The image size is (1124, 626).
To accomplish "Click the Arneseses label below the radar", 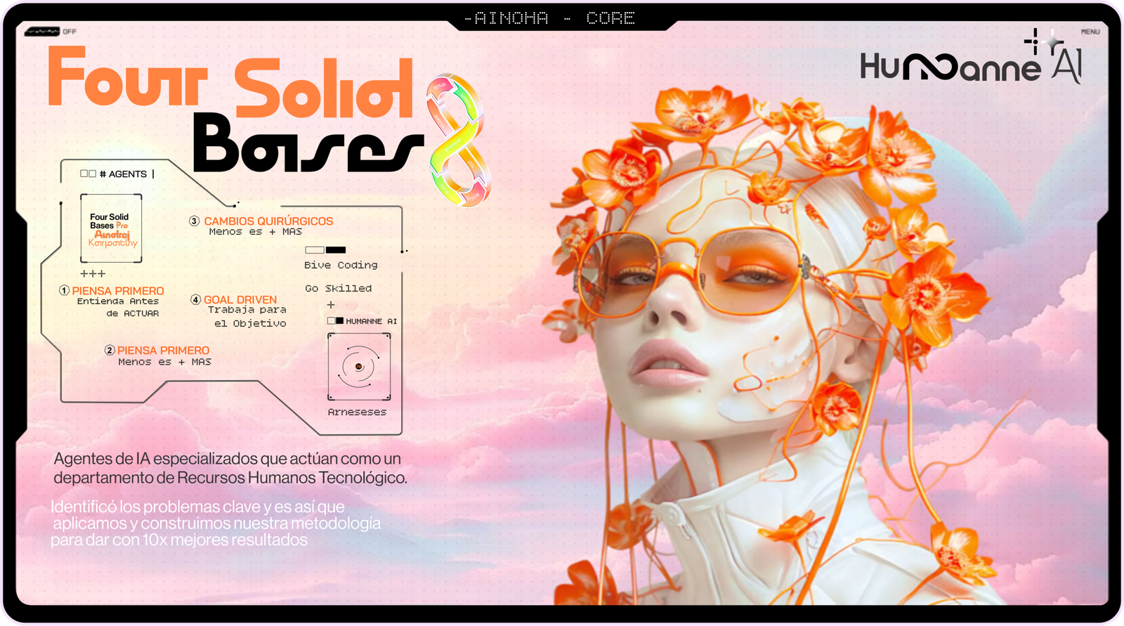I will pyautogui.click(x=357, y=412).
